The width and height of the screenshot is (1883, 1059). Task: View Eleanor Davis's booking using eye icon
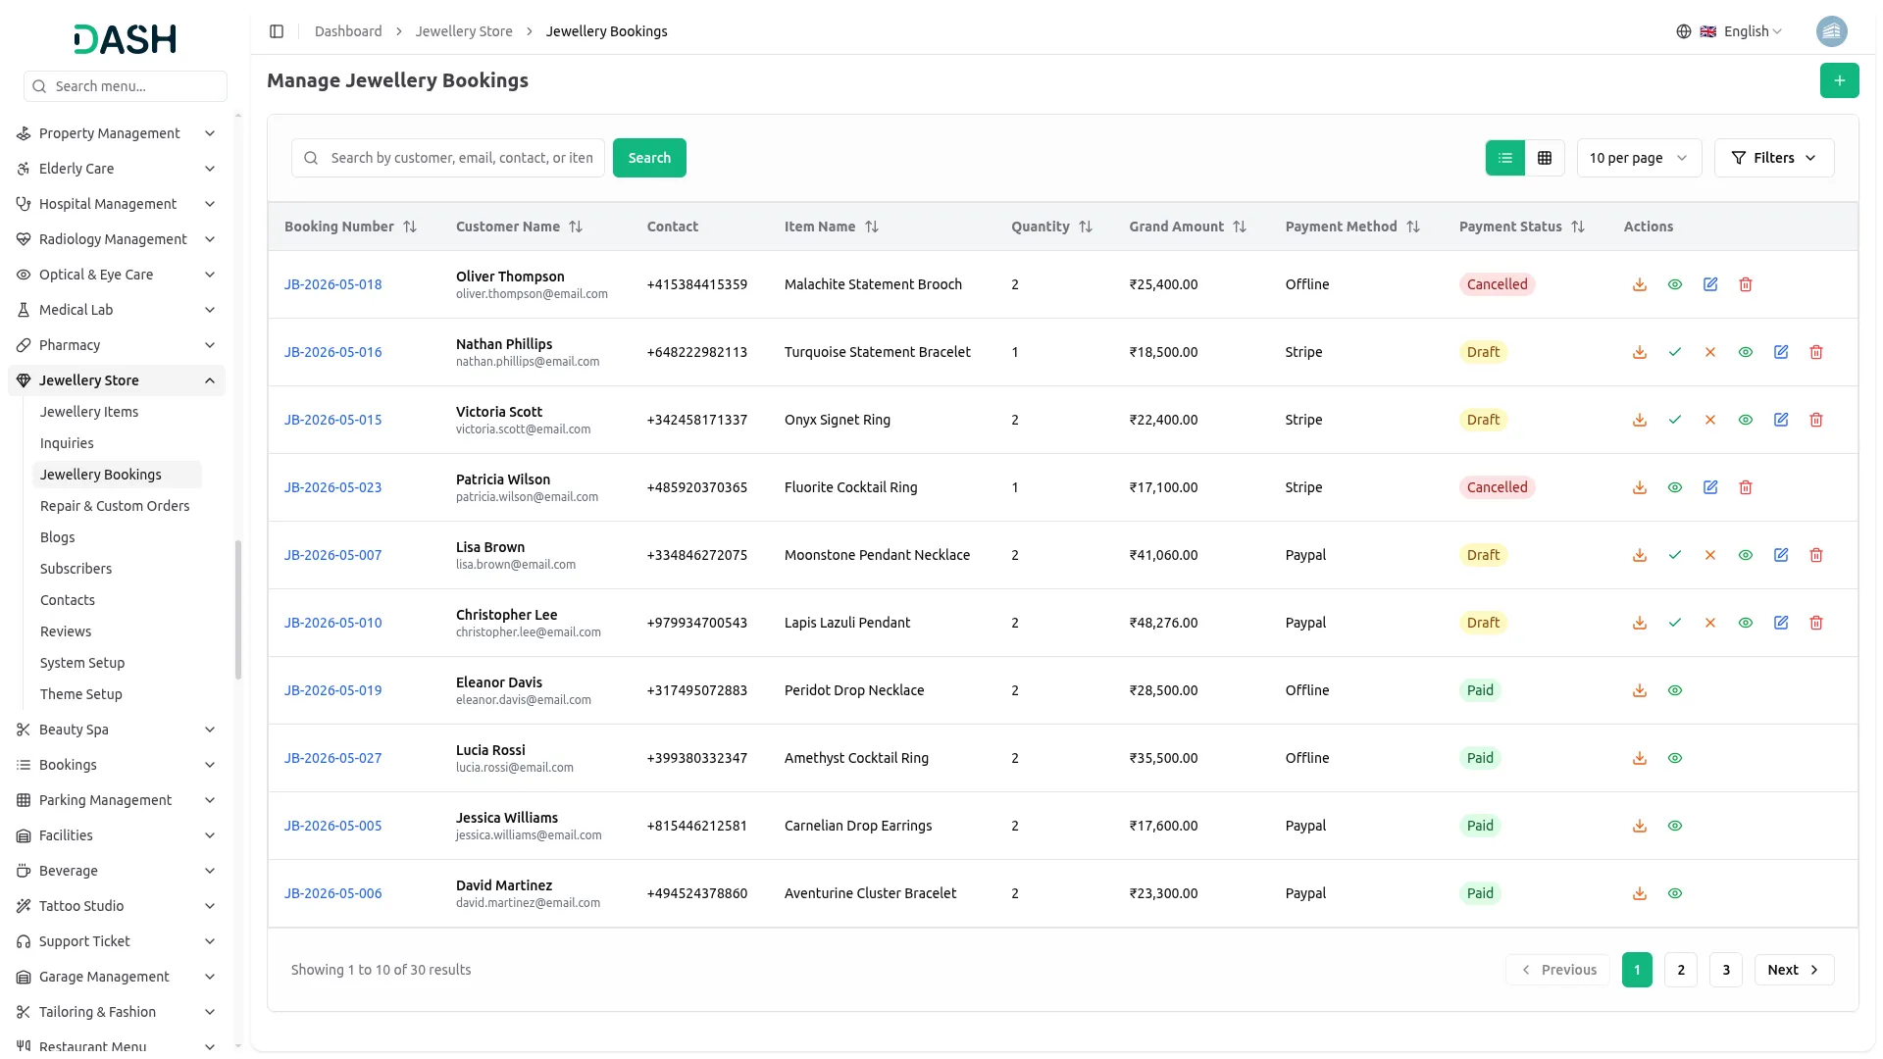tap(1674, 690)
